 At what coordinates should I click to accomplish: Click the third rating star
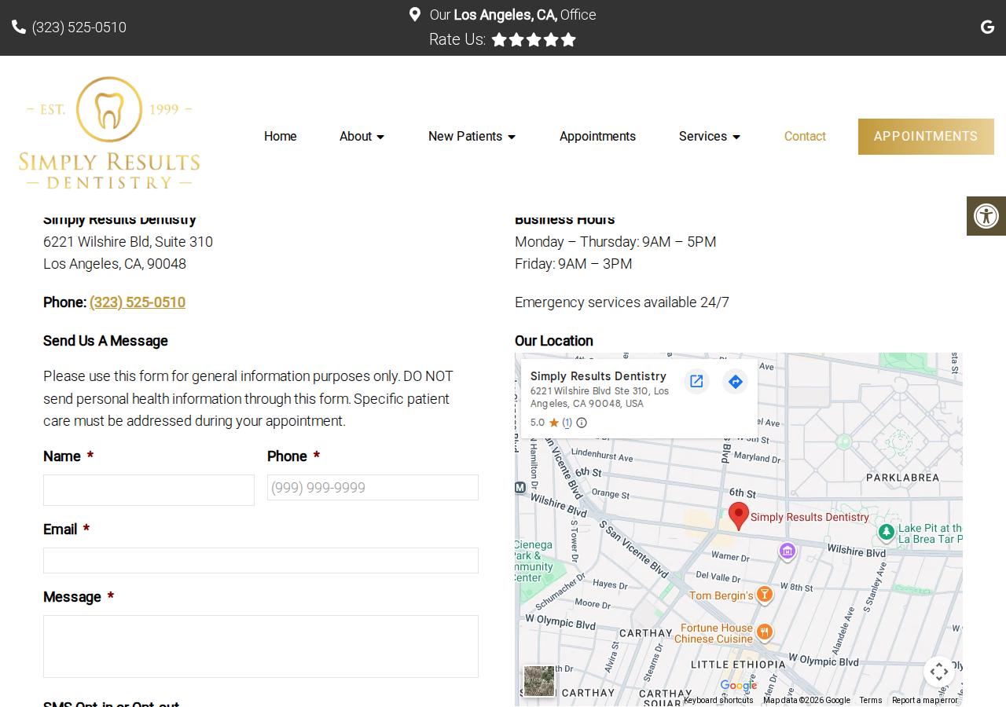[x=534, y=39]
